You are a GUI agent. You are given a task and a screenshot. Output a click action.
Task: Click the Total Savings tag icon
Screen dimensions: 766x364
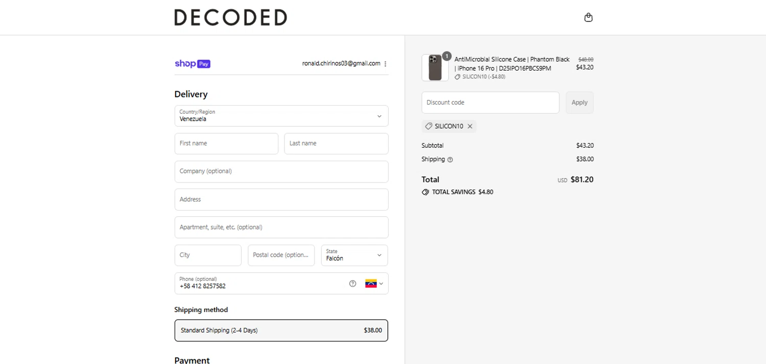[x=425, y=192]
